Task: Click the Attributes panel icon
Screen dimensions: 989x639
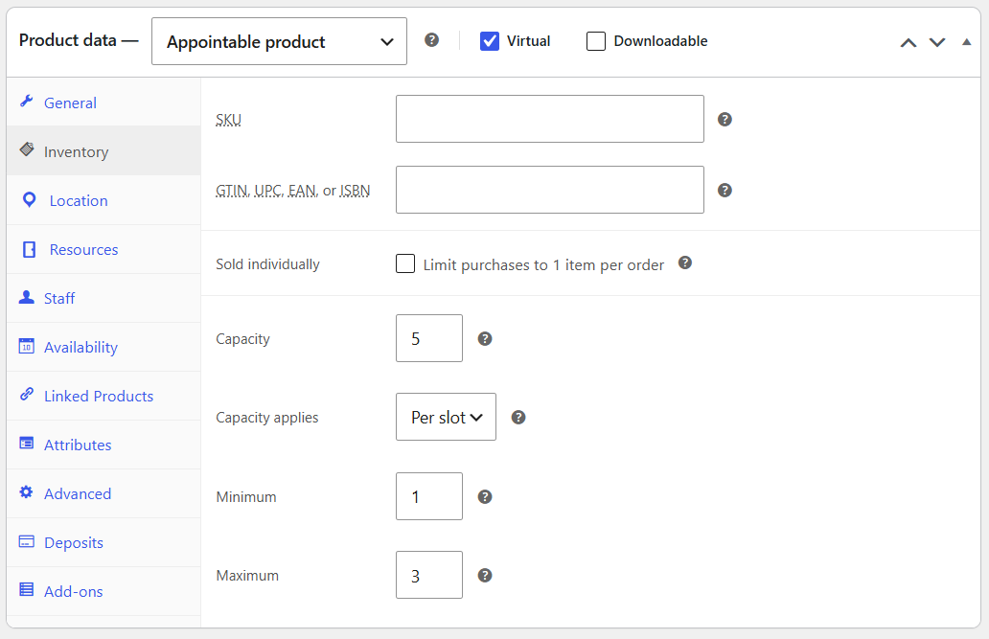Action: [x=27, y=444]
